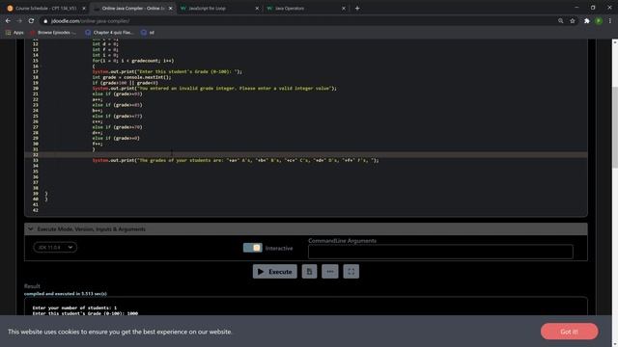Screen dimensions: 618x347
Task: Click the output line 'Enter your number of students: 1'
Action: pos(74,307)
